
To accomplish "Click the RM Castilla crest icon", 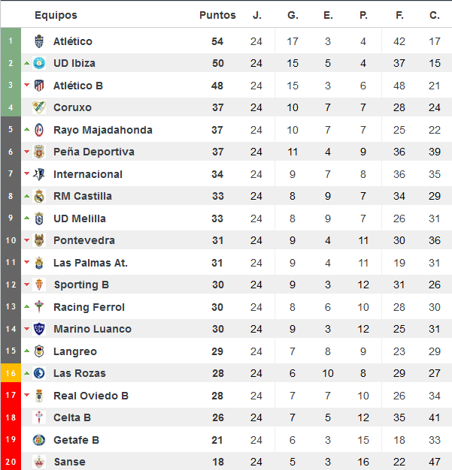I will pos(39,196).
